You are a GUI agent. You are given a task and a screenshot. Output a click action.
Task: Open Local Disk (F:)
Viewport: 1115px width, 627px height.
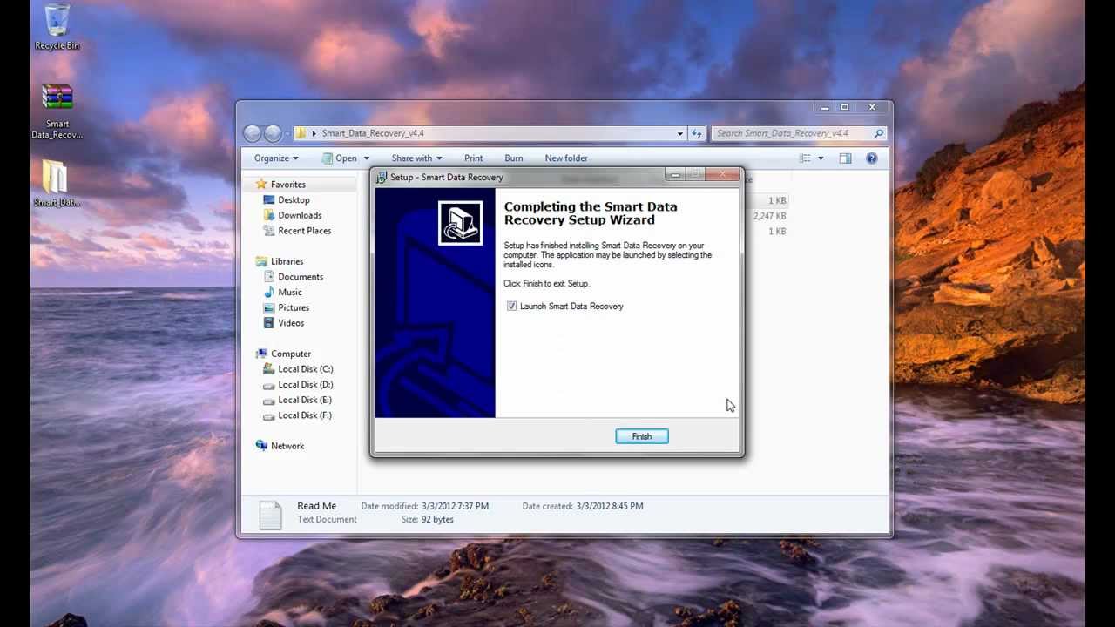(x=305, y=415)
